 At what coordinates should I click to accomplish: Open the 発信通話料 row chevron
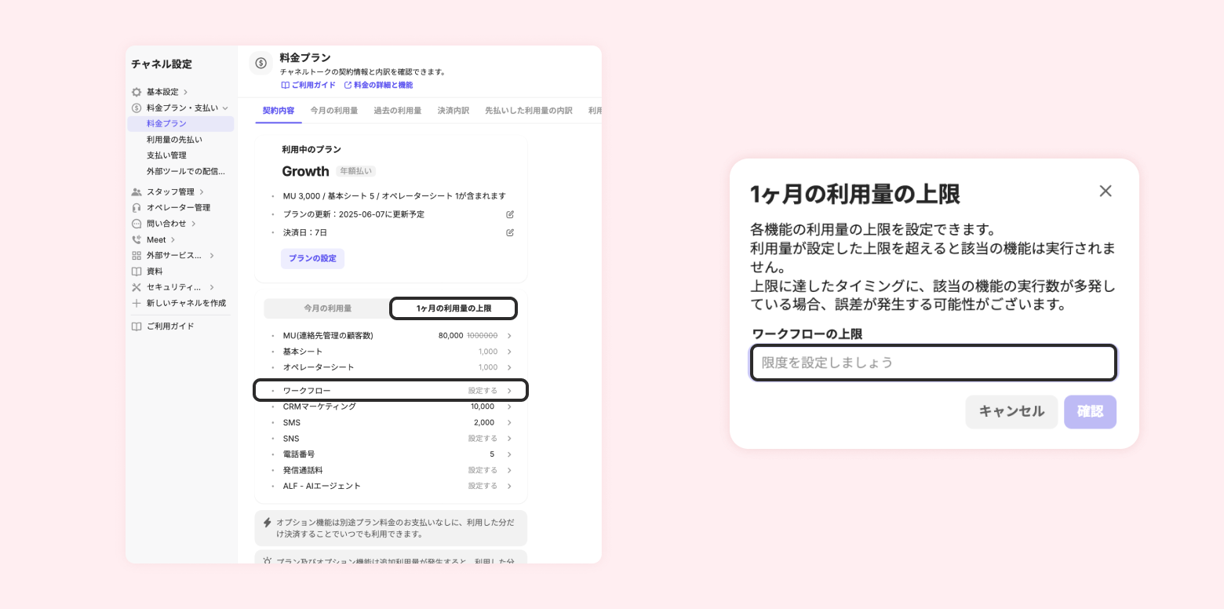click(509, 470)
